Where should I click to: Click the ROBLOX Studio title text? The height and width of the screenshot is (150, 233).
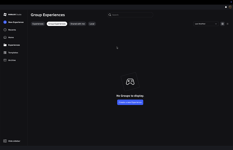[x=15, y=14]
